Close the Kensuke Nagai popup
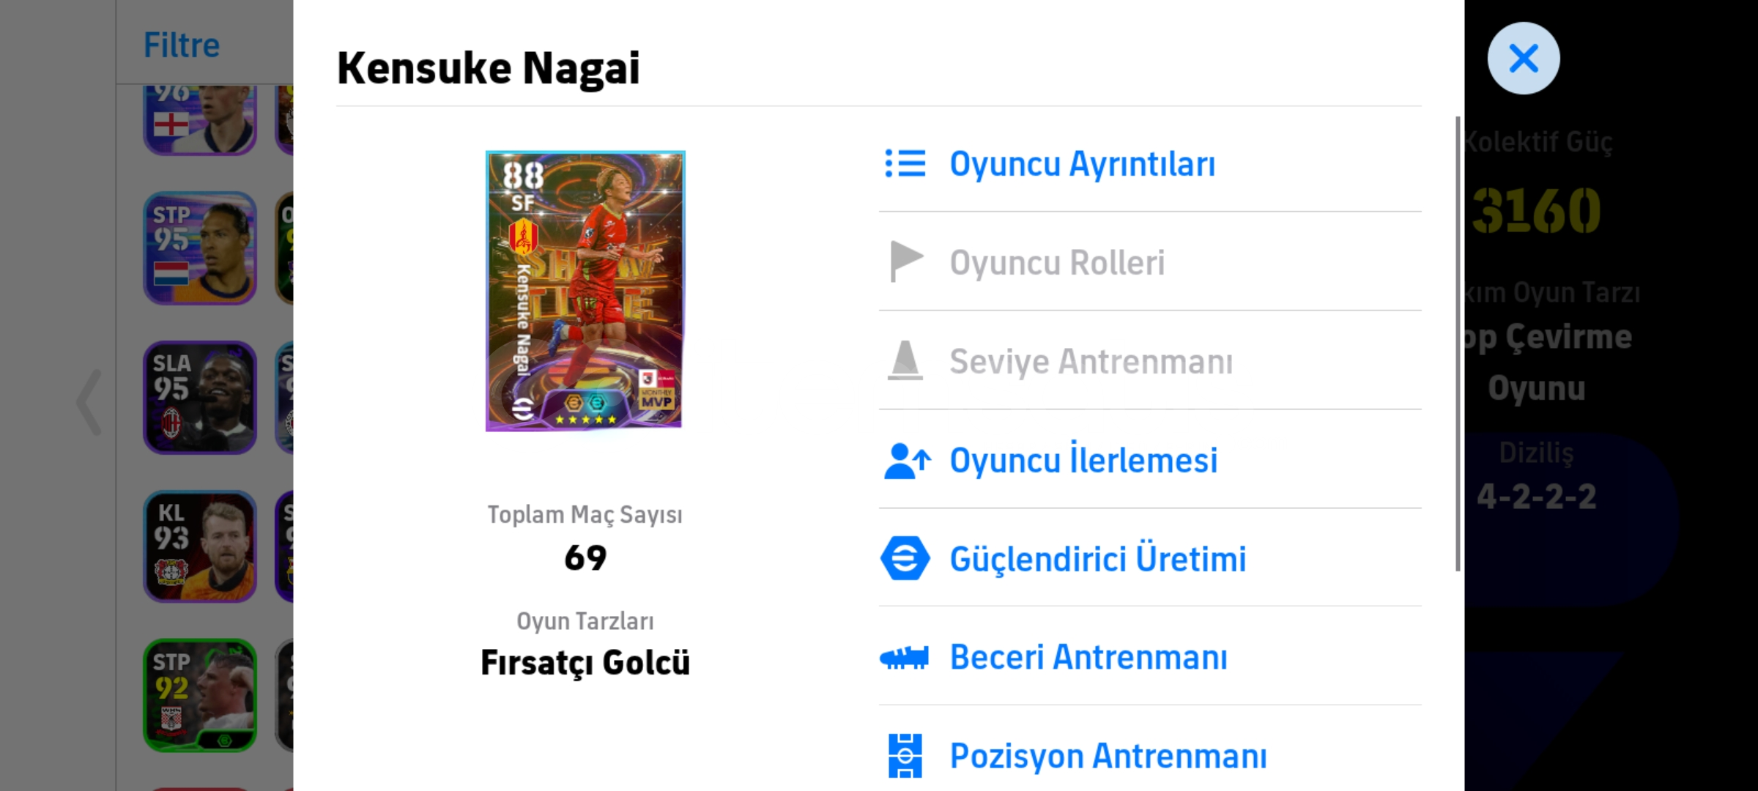 coord(1524,59)
